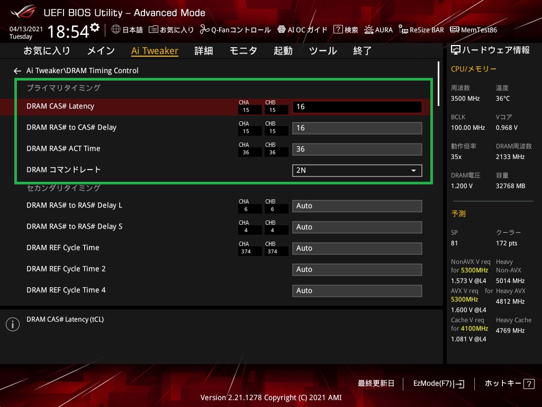Click the 予測 heading
The height and width of the screenshot is (407, 542).
458,214
